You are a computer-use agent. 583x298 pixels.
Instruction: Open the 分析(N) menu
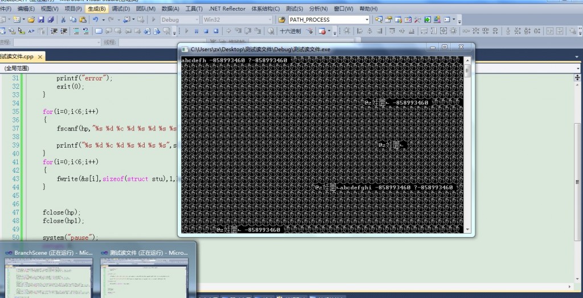pyautogui.click(x=318, y=8)
